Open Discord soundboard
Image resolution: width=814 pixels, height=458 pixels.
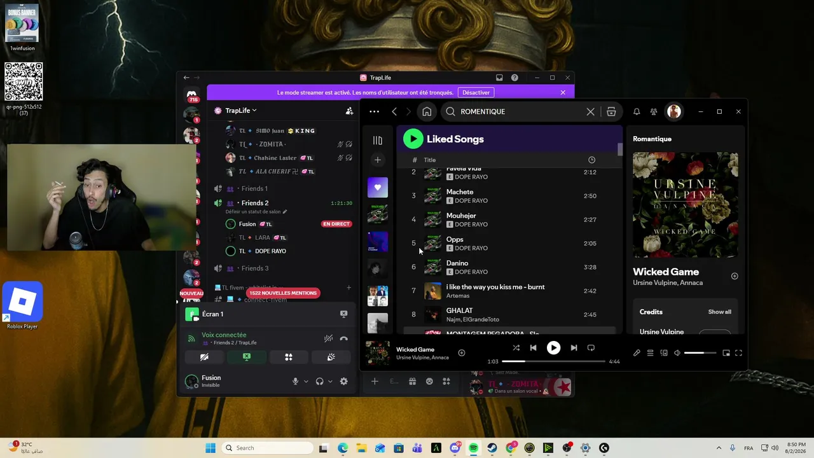point(331,357)
